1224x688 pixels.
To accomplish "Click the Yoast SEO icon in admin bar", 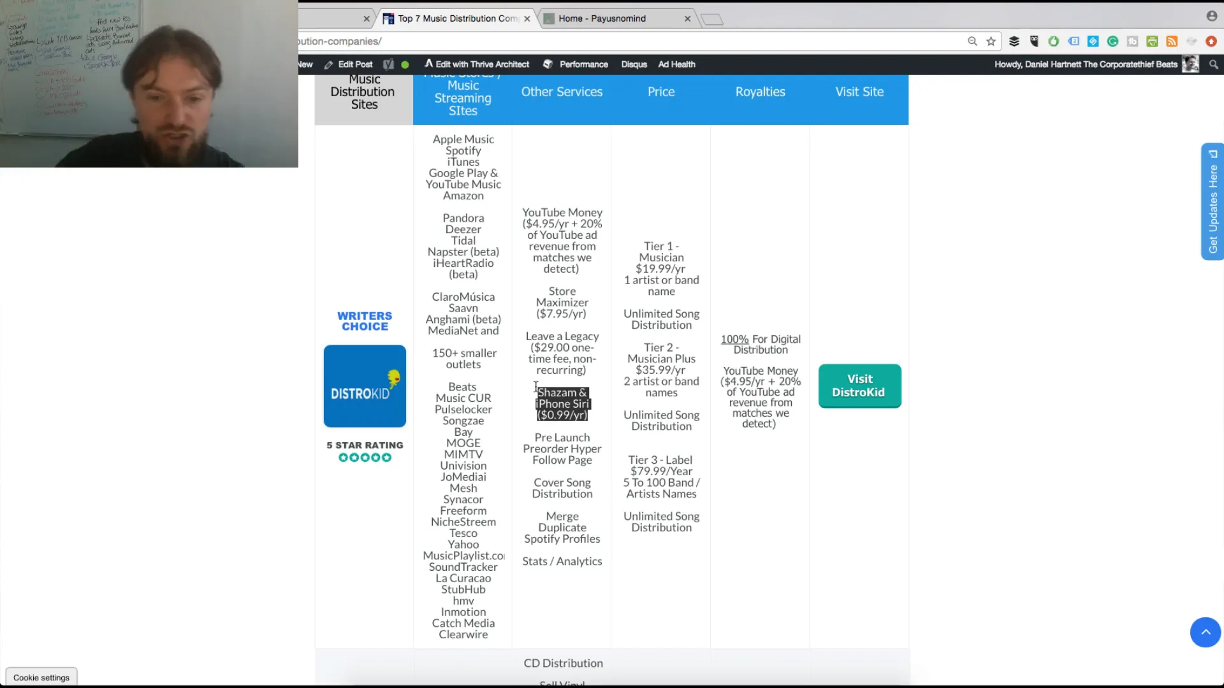I will point(388,64).
